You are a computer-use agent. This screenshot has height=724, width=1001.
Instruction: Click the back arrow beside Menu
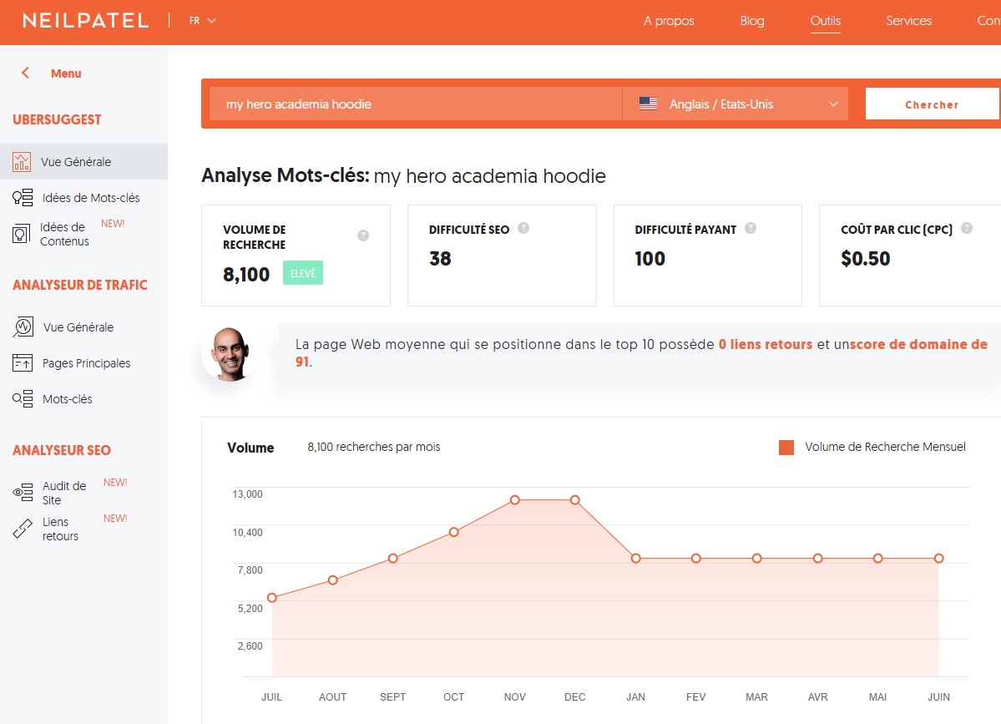[26, 73]
